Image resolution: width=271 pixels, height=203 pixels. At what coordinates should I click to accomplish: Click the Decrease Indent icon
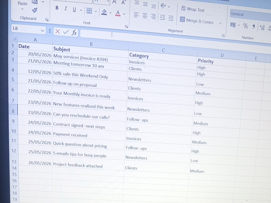coord(162,17)
